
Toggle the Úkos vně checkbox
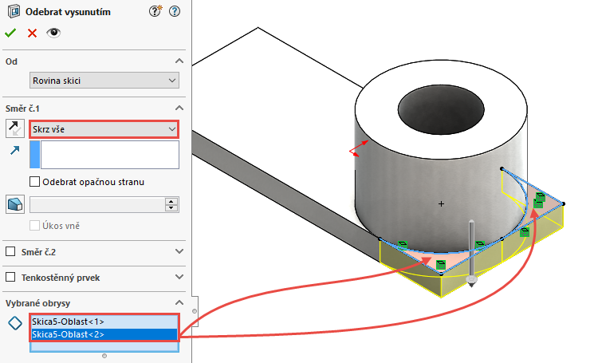pyautogui.click(x=35, y=226)
